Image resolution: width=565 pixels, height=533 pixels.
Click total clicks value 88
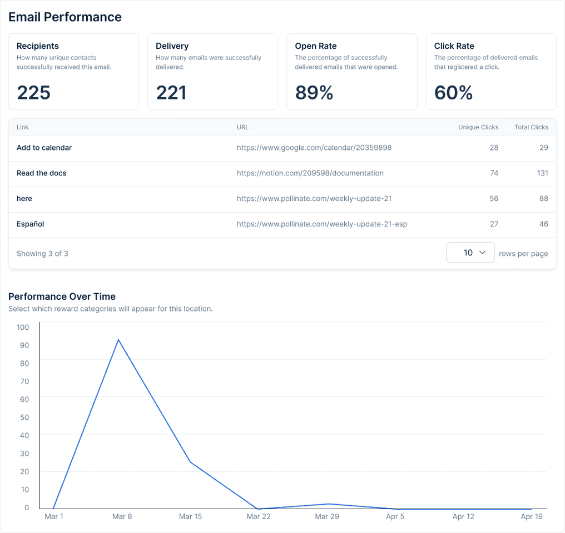pos(544,199)
